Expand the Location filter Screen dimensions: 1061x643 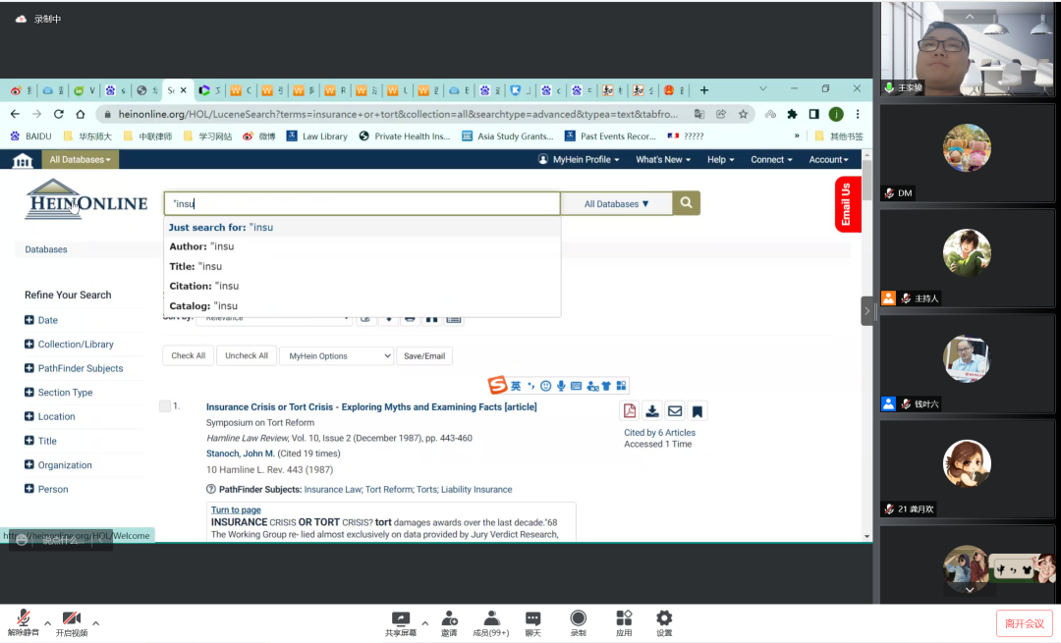pos(29,416)
